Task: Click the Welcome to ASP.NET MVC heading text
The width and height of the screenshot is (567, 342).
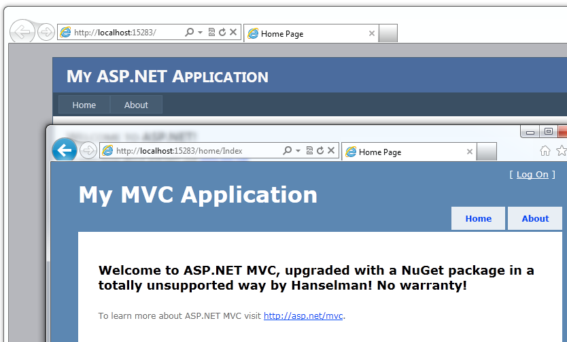Action: [x=316, y=277]
